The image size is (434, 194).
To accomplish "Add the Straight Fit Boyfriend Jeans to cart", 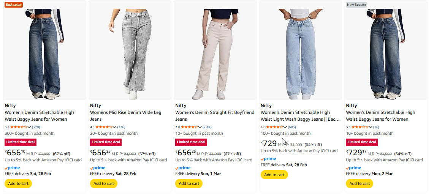I will tap(189, 183).
